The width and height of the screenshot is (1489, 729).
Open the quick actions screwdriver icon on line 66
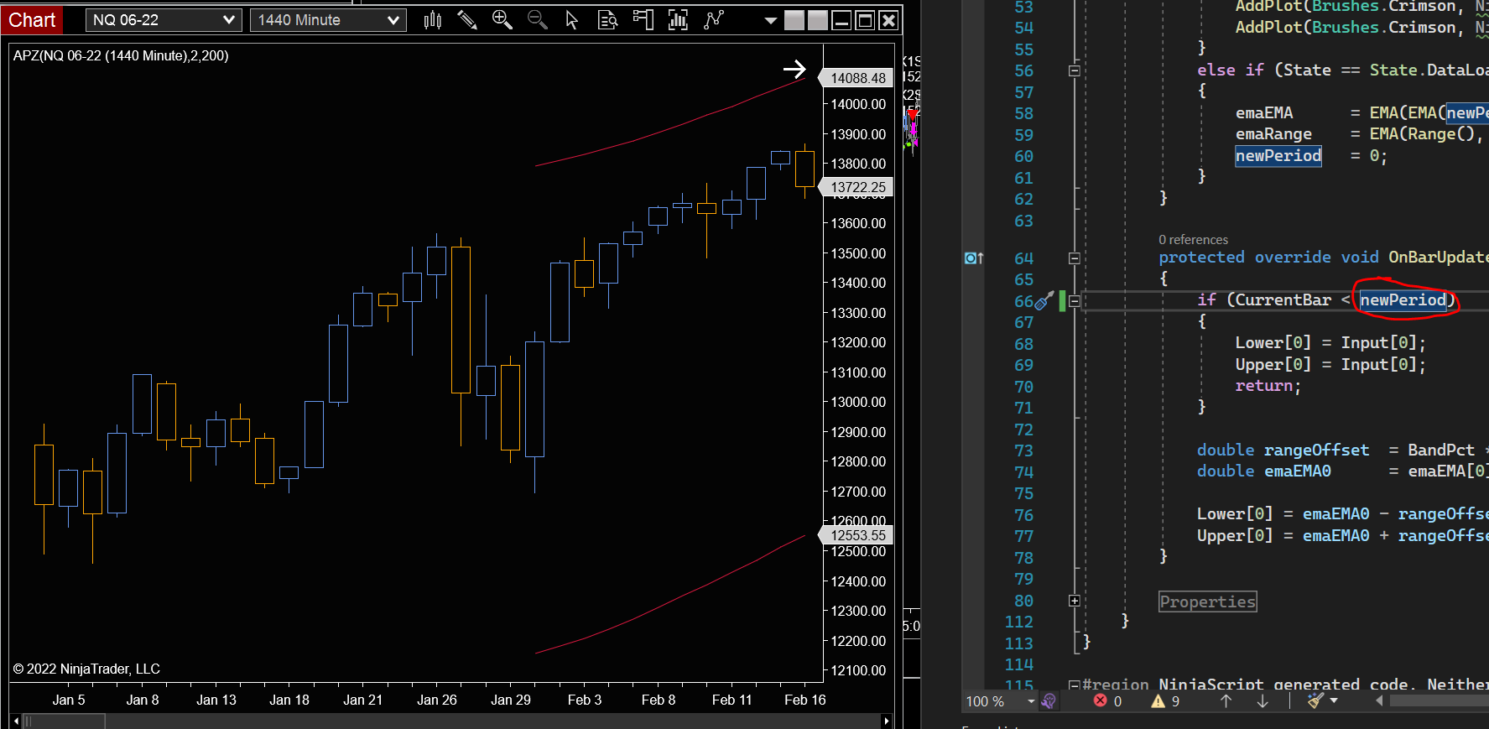pos(1044,300)
